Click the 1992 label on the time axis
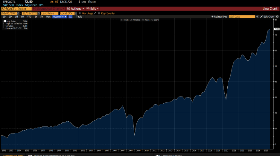The image size is (280, 156). click(4, 151)
